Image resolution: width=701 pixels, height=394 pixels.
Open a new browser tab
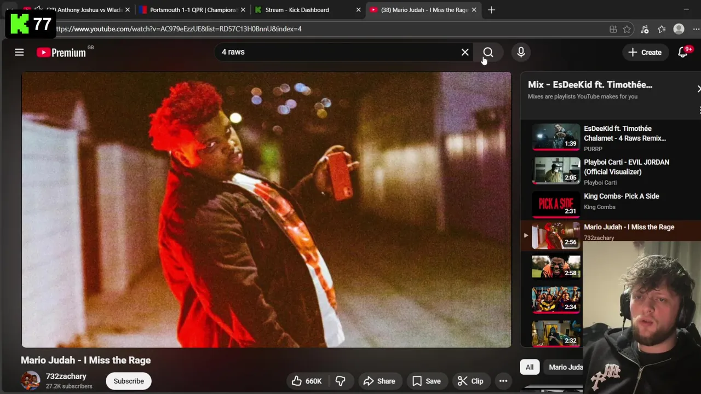491,10
